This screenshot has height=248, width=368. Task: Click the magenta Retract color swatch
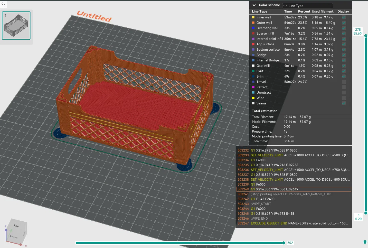pos(253,87)
